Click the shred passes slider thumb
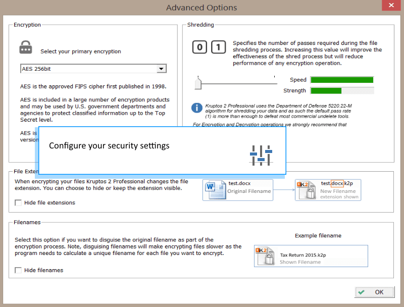 click(x=198, y=83)
